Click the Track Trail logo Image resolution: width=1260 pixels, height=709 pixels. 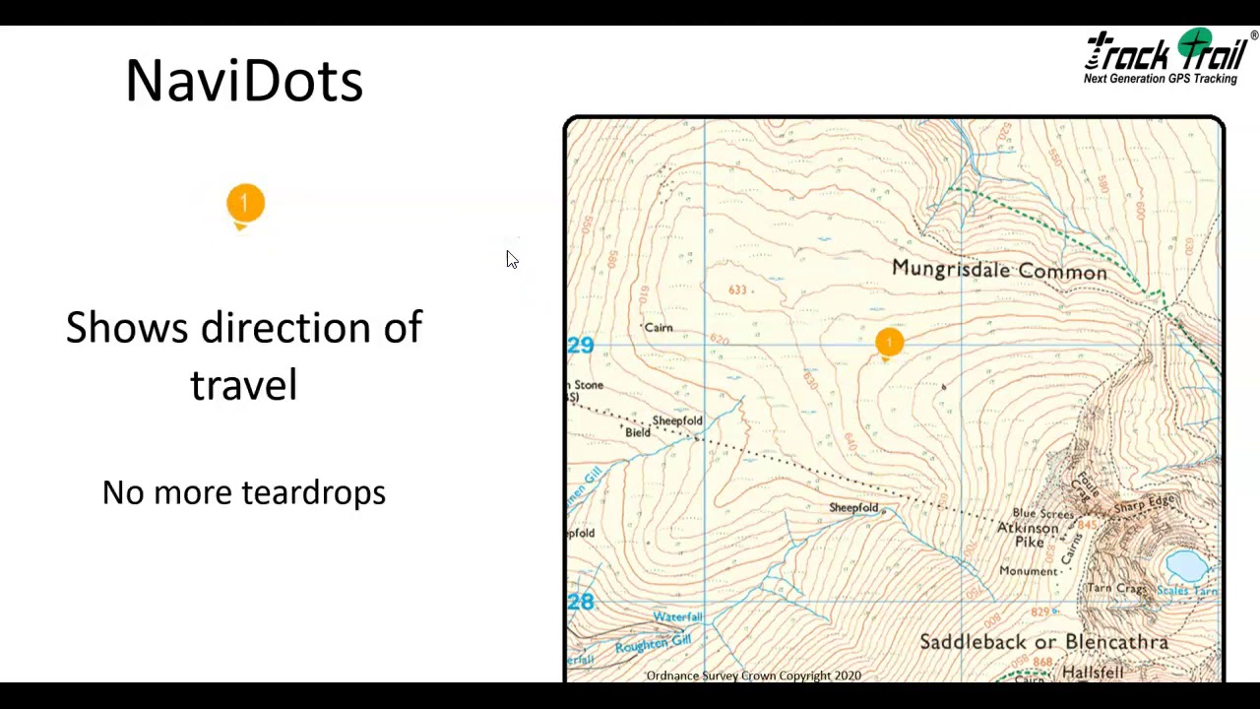coord(1170,56)
